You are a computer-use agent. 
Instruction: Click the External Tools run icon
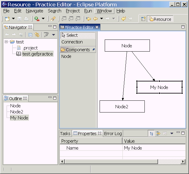coord(37,19)
